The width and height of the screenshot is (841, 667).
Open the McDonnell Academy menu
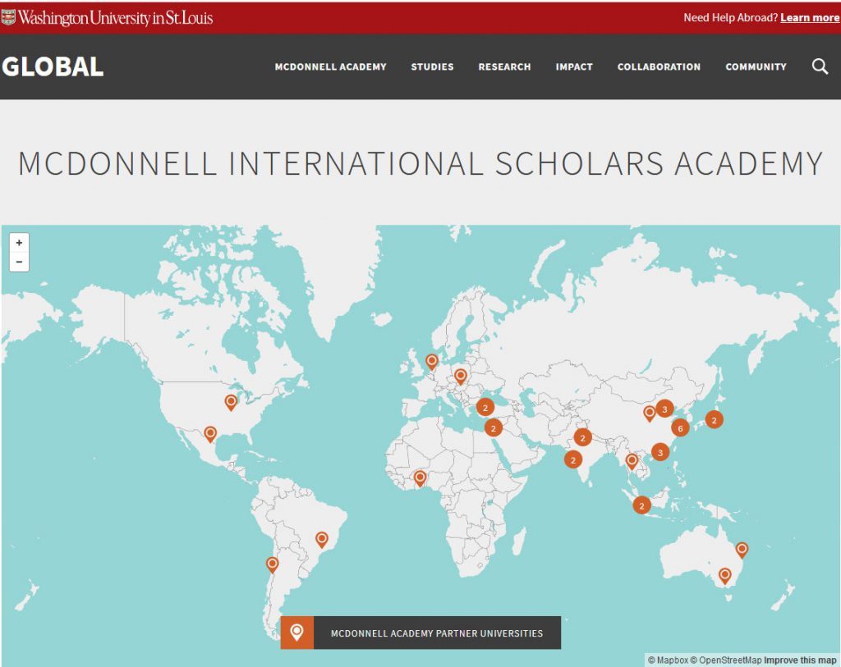tap(330, 67)
